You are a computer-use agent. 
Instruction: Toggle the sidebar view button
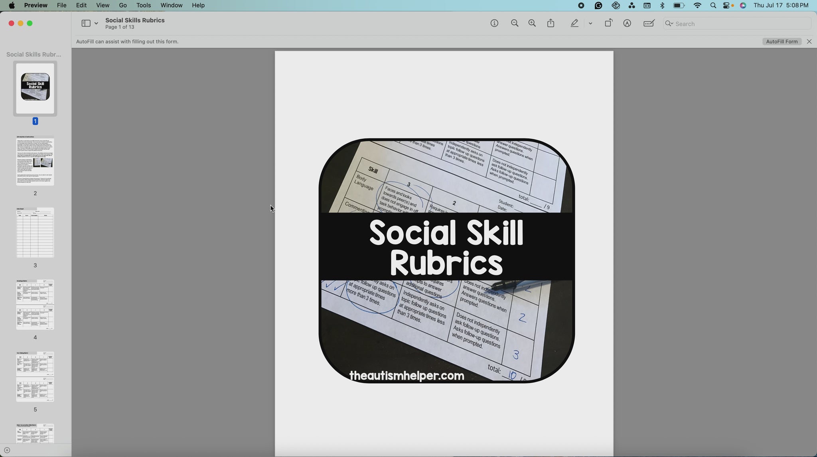(x=86, y=24)
